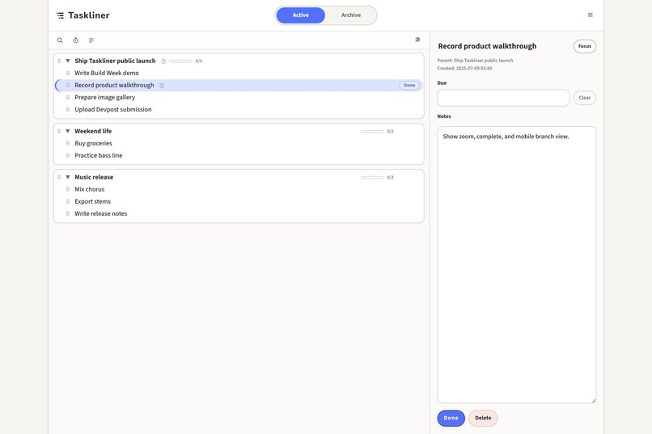Click the text lines icon in toolbar
The width and height of the screenshot is (652, 434).
tap(91, 40)
